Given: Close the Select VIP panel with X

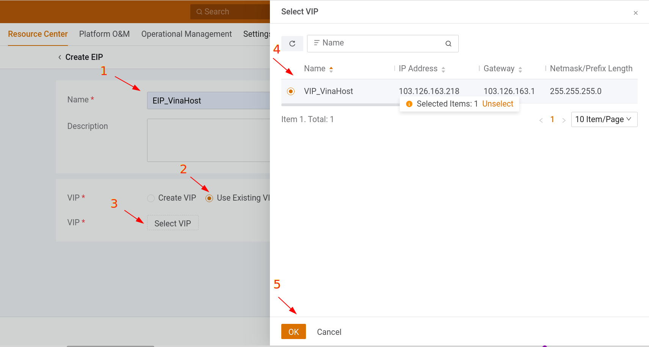Looking at the screenshot, I should click(635, 13).
